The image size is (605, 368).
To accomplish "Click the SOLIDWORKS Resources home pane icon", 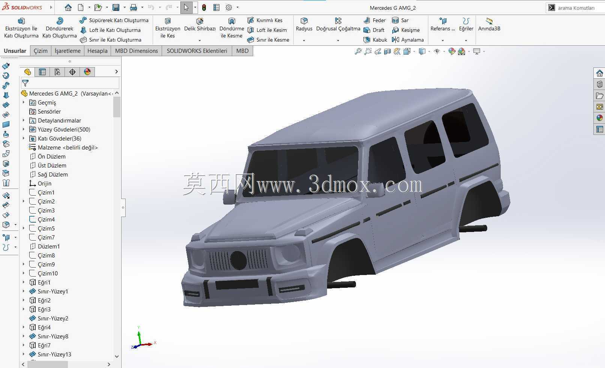I will coord(599,73).
